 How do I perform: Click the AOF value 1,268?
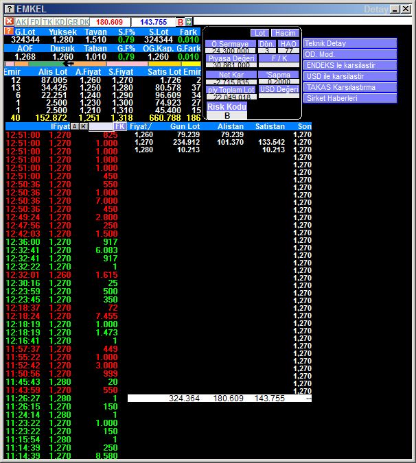[25, 56]
